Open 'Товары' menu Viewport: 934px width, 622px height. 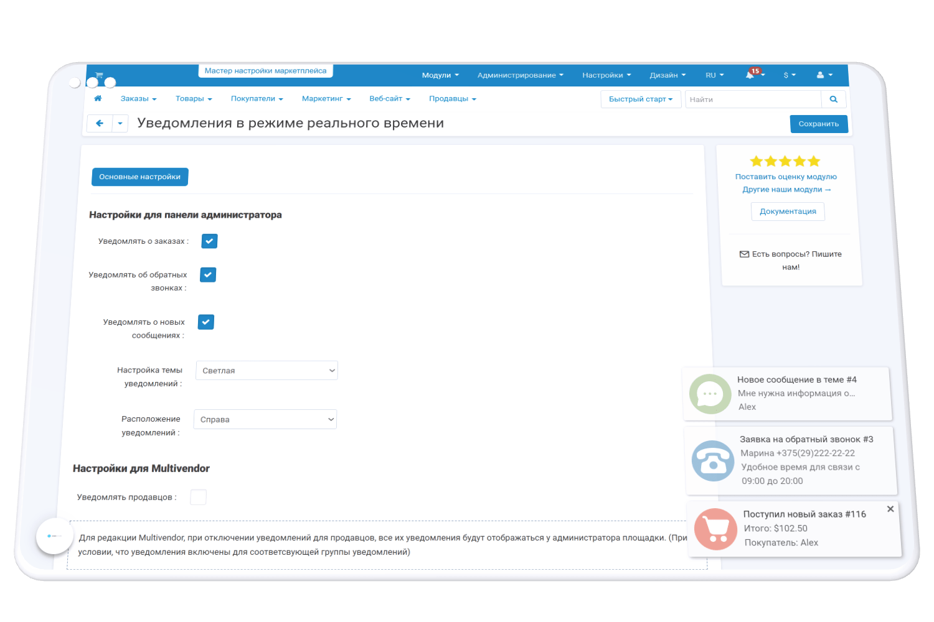click(194, 99)
